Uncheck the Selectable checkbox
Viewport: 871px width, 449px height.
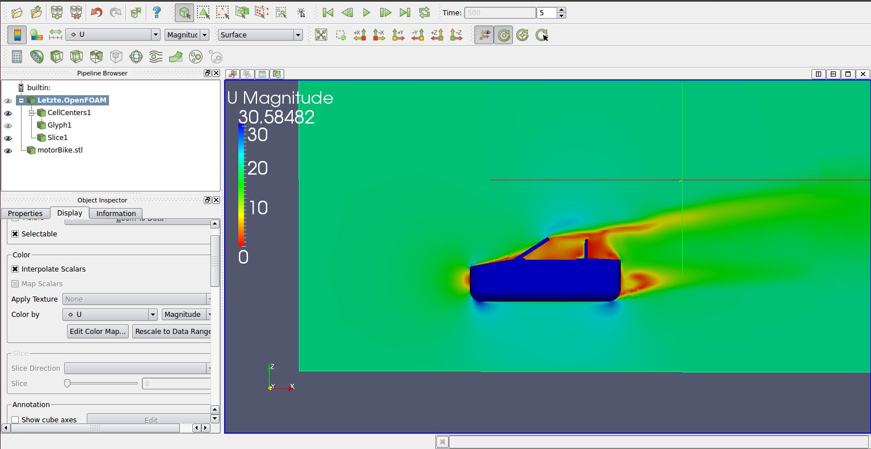(15, 234)
